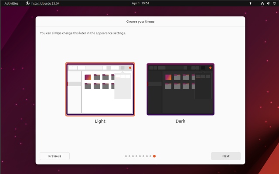Select the Light theme preview
279x174 pixels.
[x=100, y=89]
